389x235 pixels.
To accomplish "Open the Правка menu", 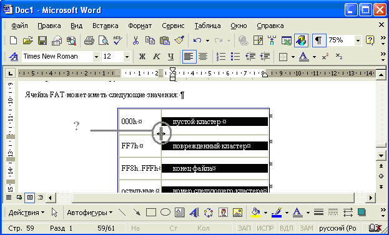I will point(49,26).
